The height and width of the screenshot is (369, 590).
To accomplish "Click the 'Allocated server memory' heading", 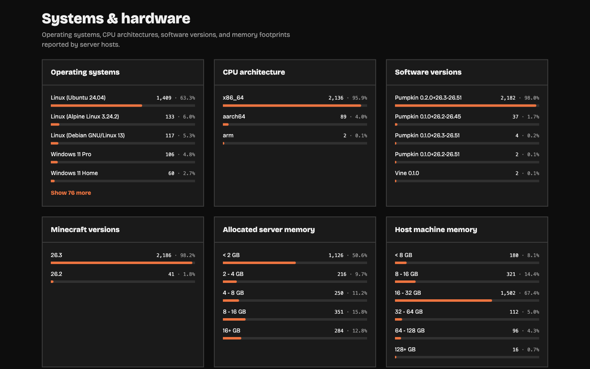I will point(269,230).
